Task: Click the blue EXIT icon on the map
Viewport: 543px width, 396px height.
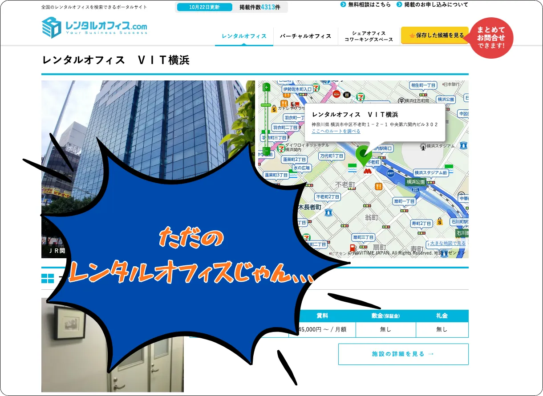Action: click(x=390, y=173)
